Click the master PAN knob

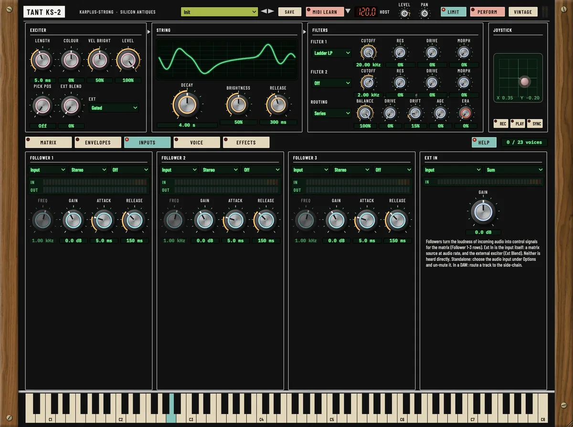tap(424, 13)
